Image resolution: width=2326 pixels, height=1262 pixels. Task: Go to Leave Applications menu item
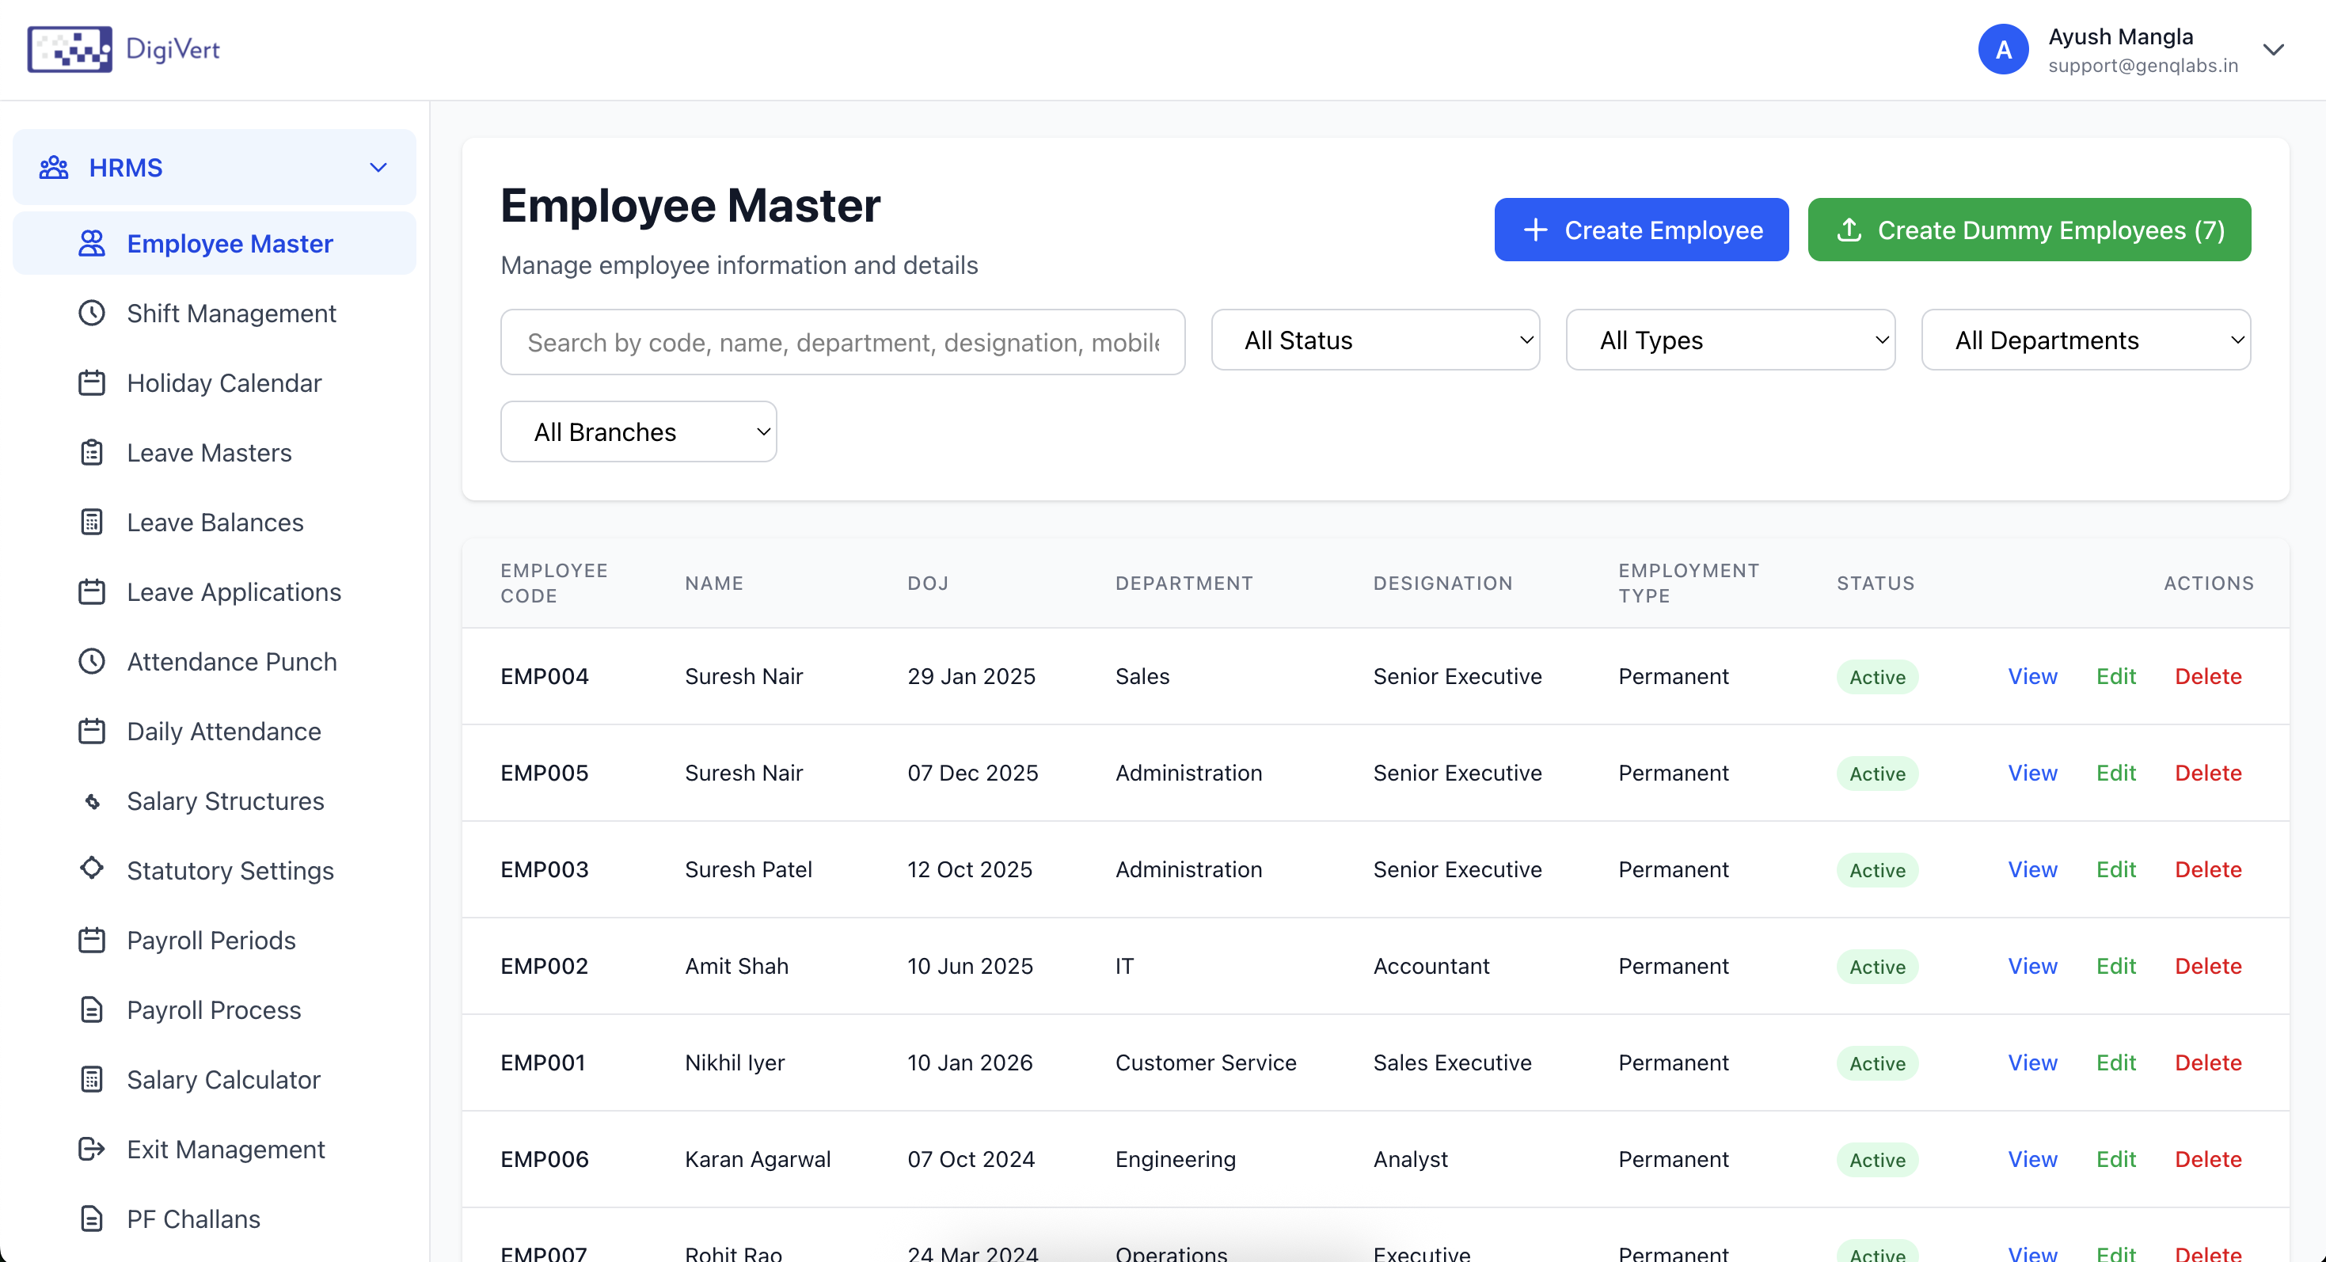[x=234, y=592]
